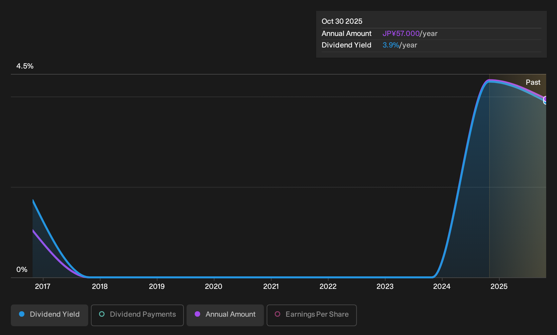Click the 0% y-axis label
The height and width of the screenshot is (335, 557).
click(x=22, y=270)
